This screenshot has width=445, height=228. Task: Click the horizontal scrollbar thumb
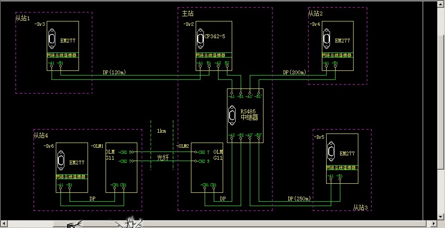(x=240, y=224)
